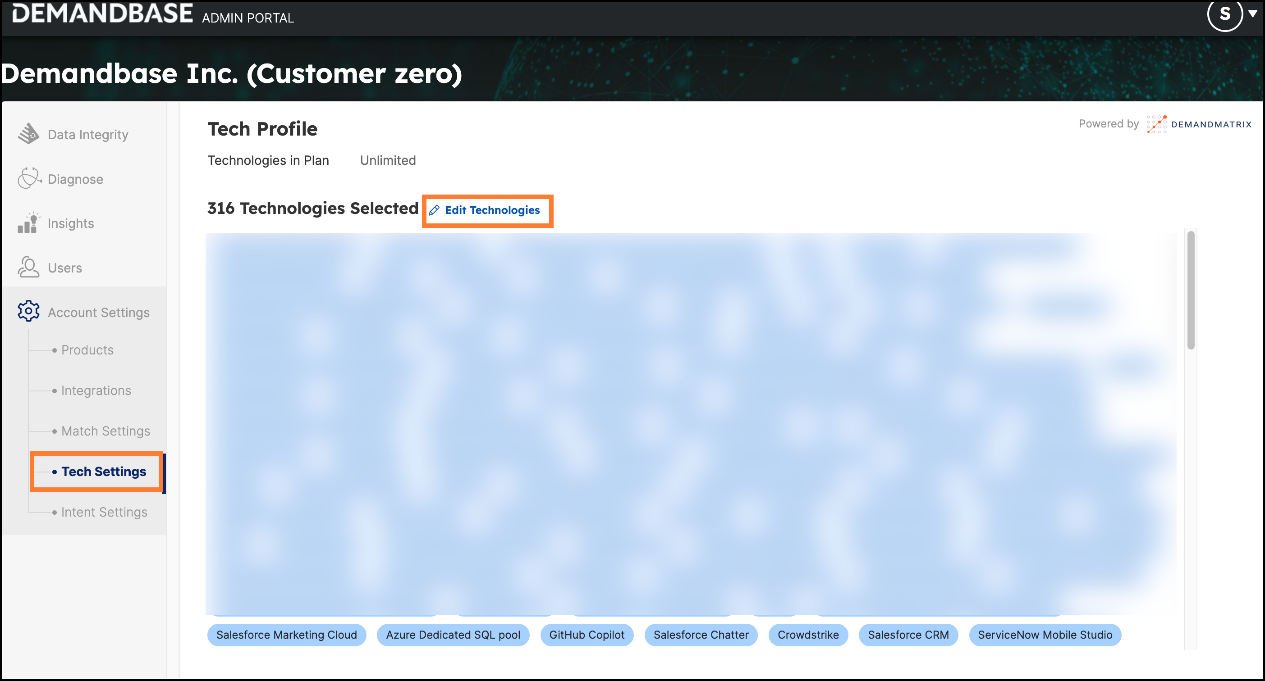Click the Users person icon
This screenshot has height=681, width=1265.
click(x=28, y=268)
